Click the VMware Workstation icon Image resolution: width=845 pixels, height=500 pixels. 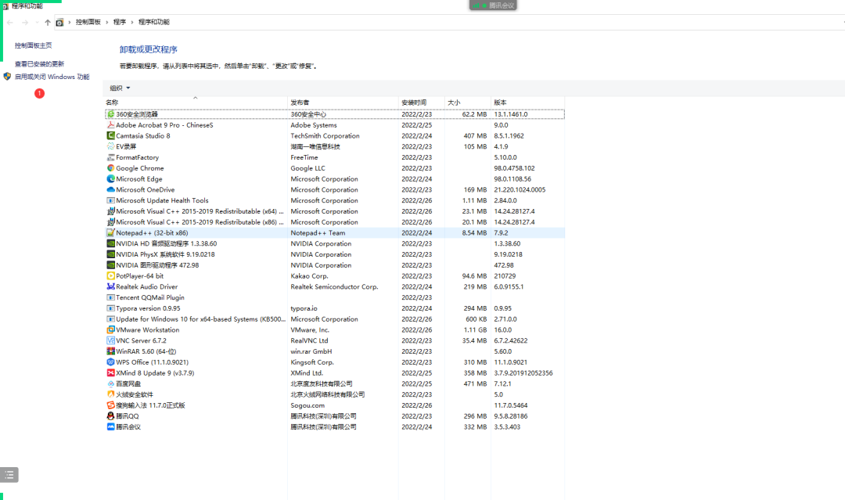pos(110,329)
